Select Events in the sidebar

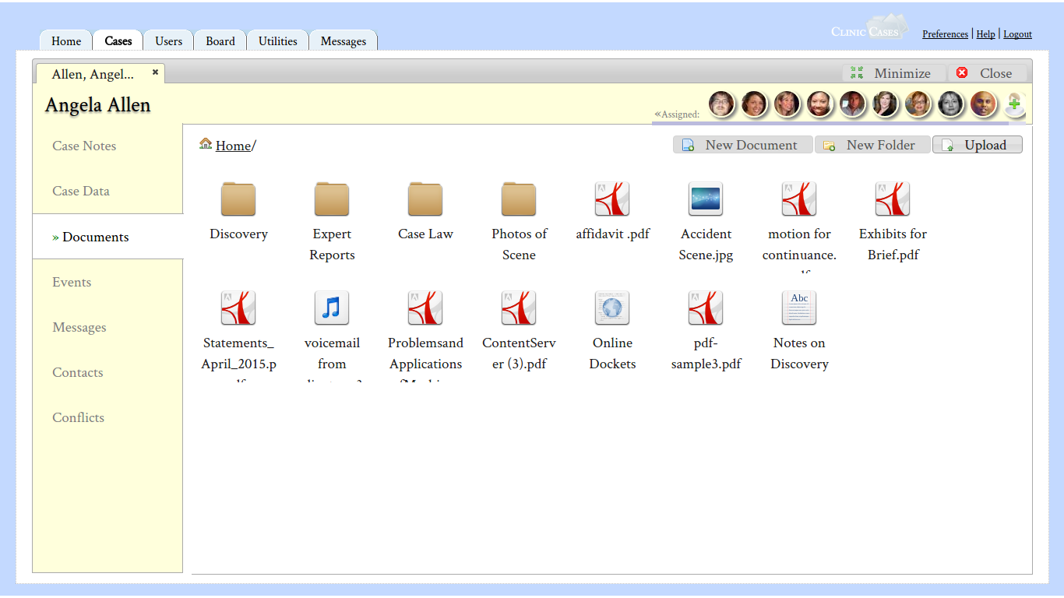pos(72,282)
